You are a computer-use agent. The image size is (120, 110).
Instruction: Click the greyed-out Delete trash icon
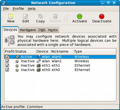(55, 16)
